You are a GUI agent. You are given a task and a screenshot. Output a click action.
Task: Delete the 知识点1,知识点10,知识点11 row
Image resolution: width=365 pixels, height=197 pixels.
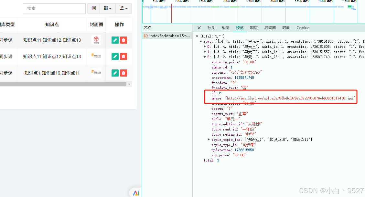(123, 73)
